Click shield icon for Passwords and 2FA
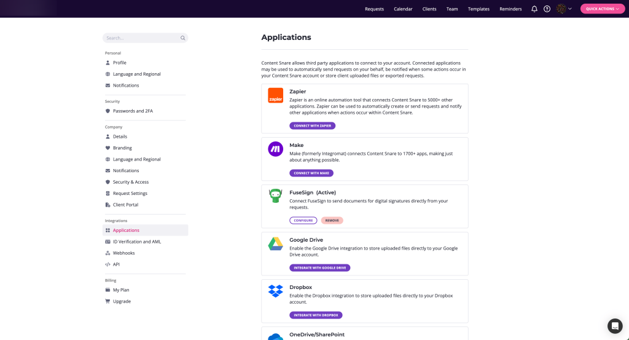The width and height of the screenshot is (629, 340). click(x=107, y=111)
